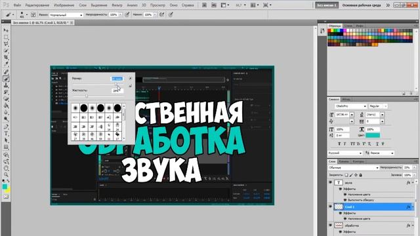The height and width of the screenshot is (236, 420).
Task: Select the Horizontal Type tool
Action: click(6, 133)
